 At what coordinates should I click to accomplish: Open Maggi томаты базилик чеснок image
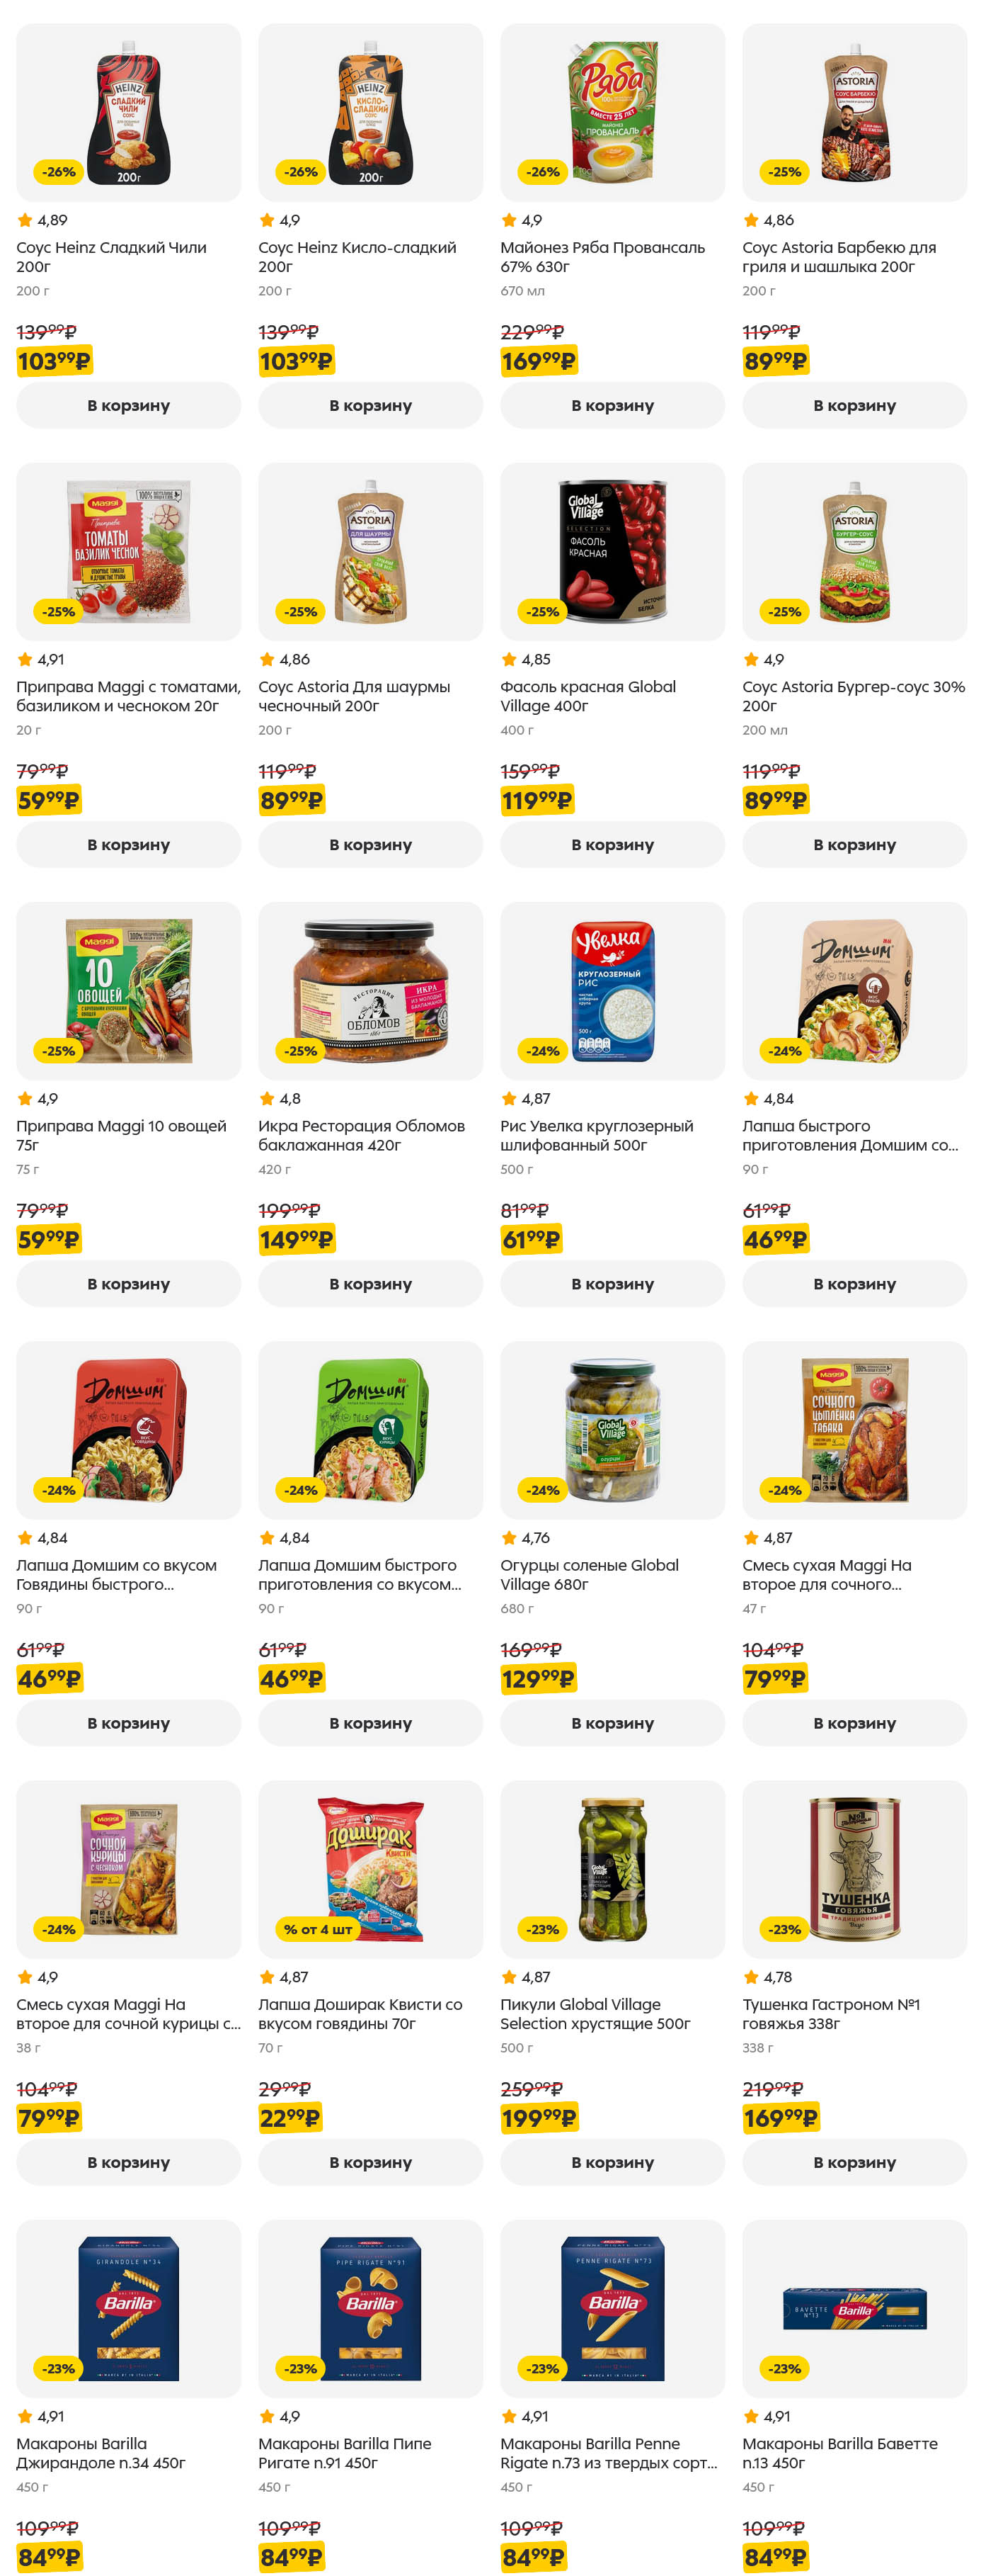tap(128, 551)
